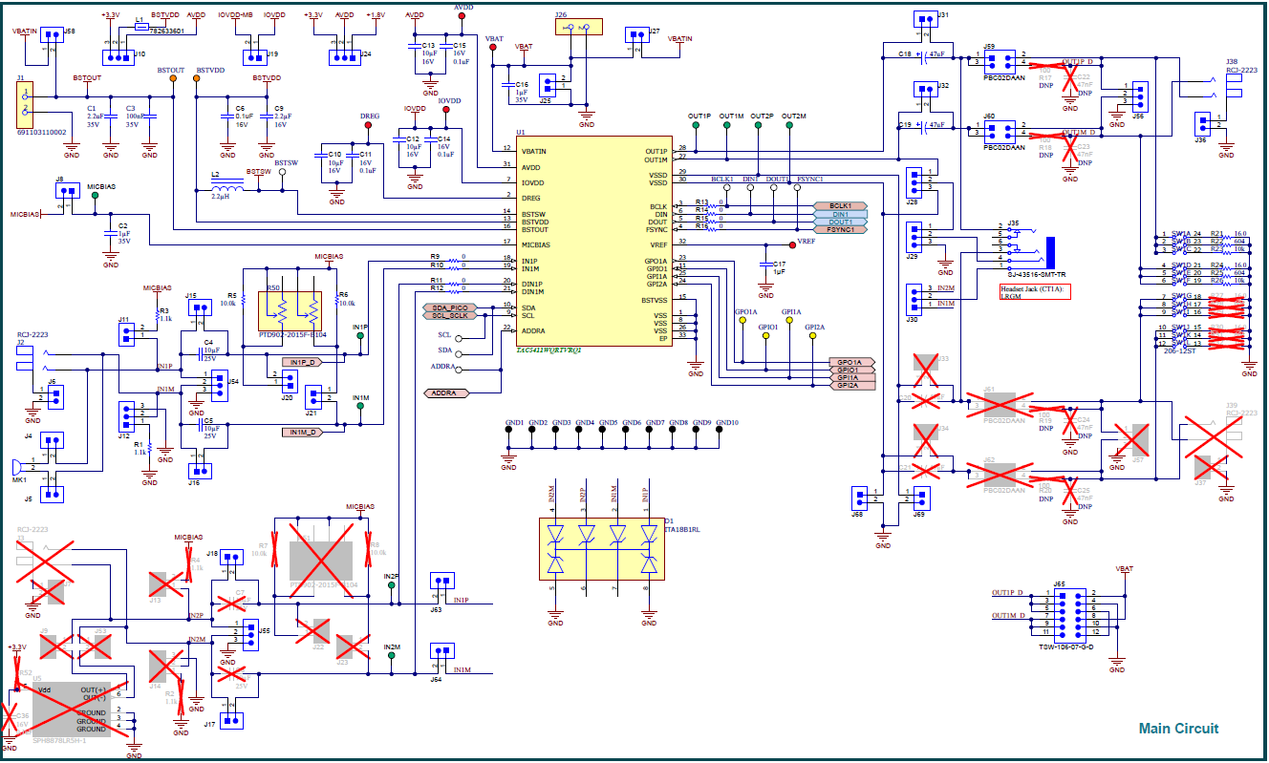Click the OUT2P green test point
1269x763 pixels.
759,125
